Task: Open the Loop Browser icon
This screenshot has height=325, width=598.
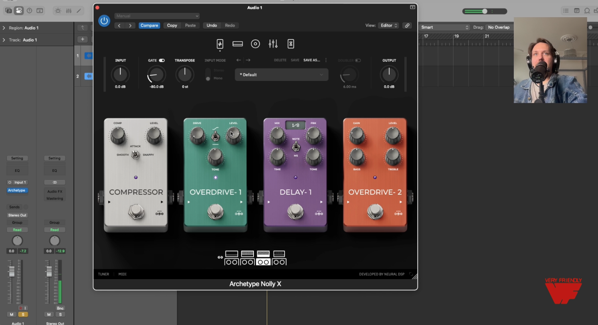Action: [x=587, y=11]
